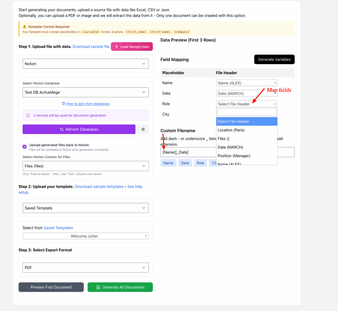Follow the How to add more databases link
The height and width of the screenshot is (311, 338).
click(88, 104)
